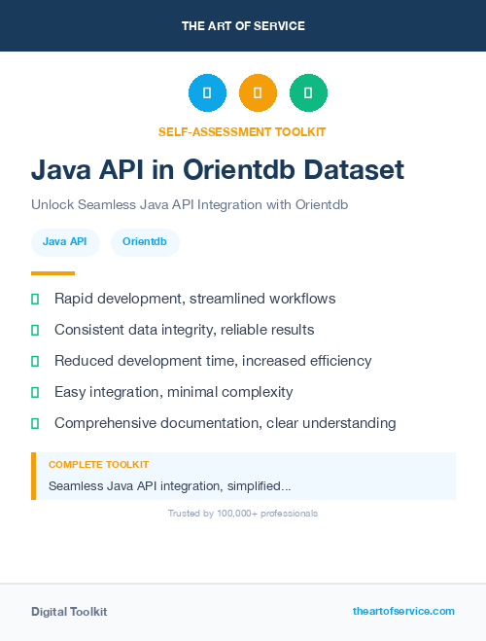The image size is (486, 641).
Task: Select the Orientdb tag pill
Action: pyautogui.click(x=145, y=242)
